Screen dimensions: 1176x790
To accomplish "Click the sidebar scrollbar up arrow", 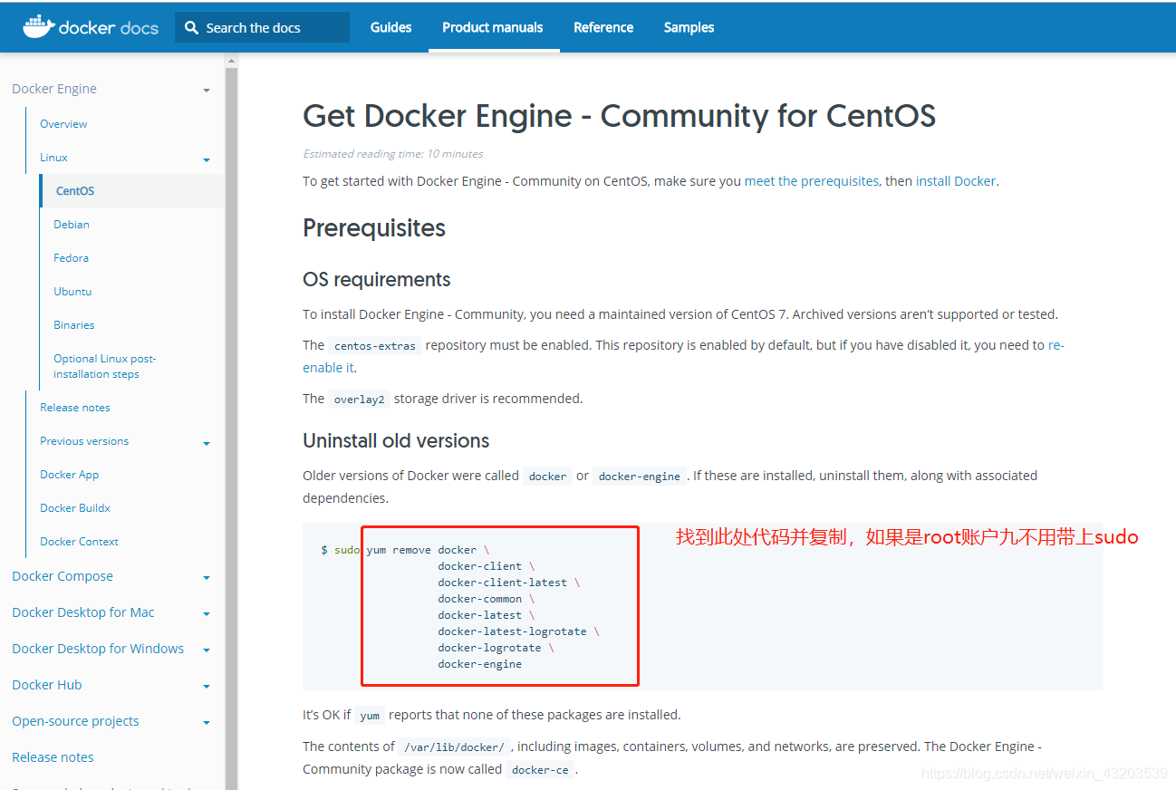I will 231,61.
